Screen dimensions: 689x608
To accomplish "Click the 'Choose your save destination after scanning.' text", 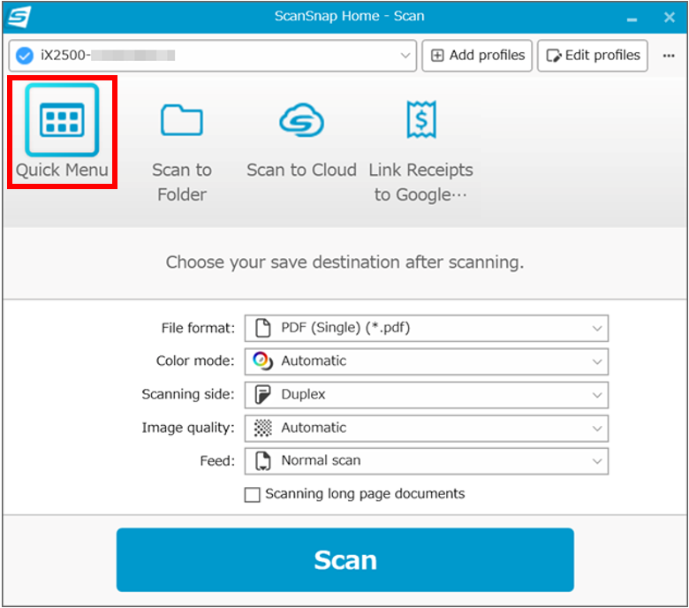I will click(344, 262).
